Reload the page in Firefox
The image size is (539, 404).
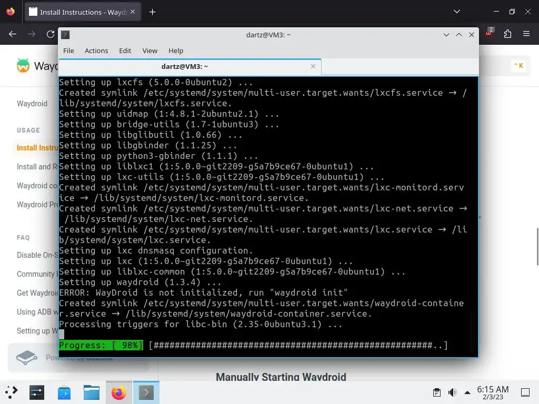51,34
